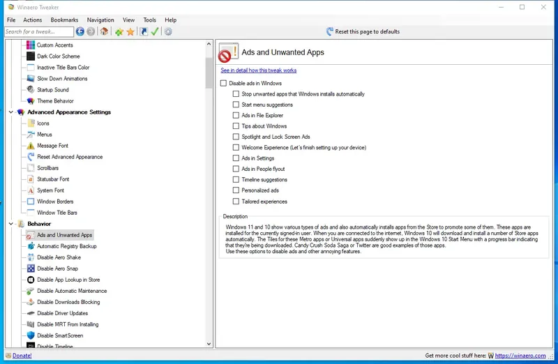Check Ads in People flyout option

point(236,168)
